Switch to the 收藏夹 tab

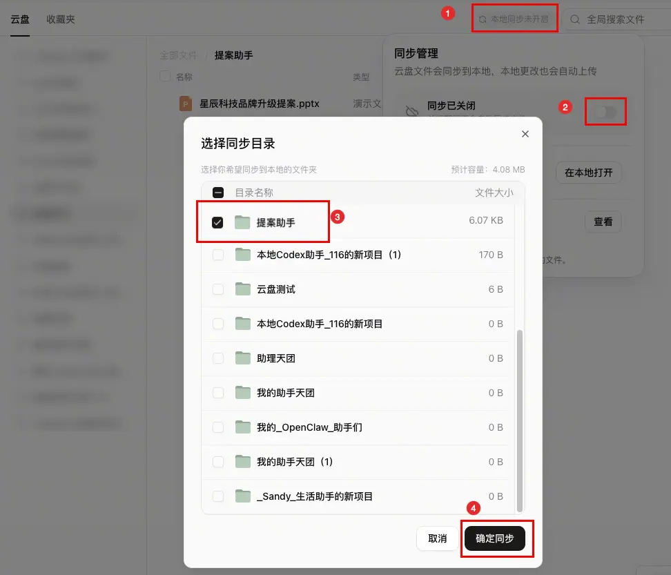pyautogui.click(x=60, y=19)
